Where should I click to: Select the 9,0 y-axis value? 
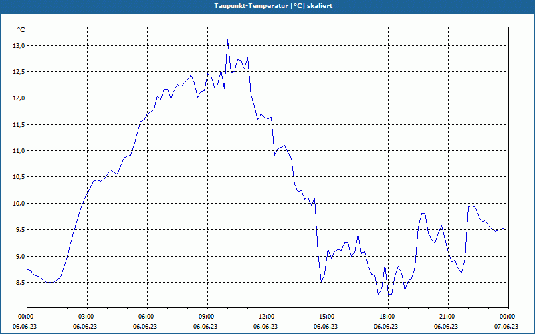pyautogui.click(x=21, y=257)
